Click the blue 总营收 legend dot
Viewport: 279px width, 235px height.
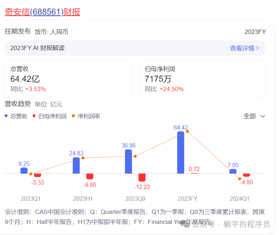(6, 116)
